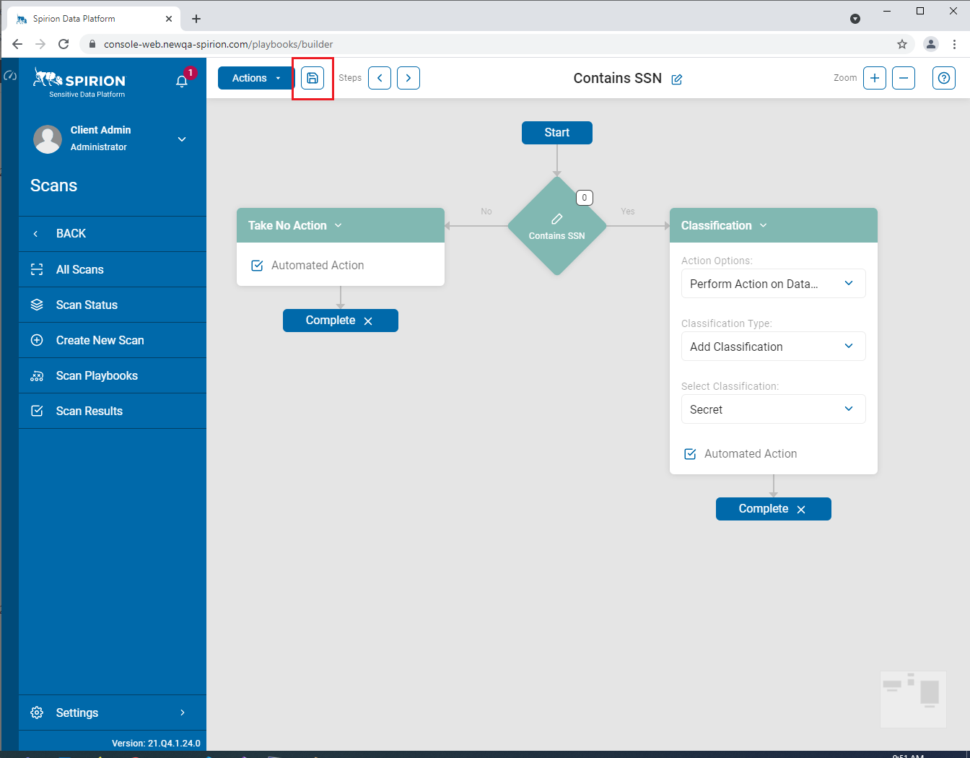Expand the Client Admin user menu

pos(182,139)
